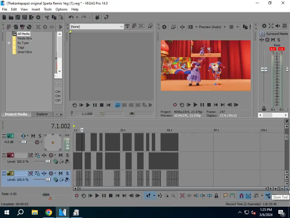Start timeline playback with Play button
Screen dimensions: 290x218
tap(97, 196)
